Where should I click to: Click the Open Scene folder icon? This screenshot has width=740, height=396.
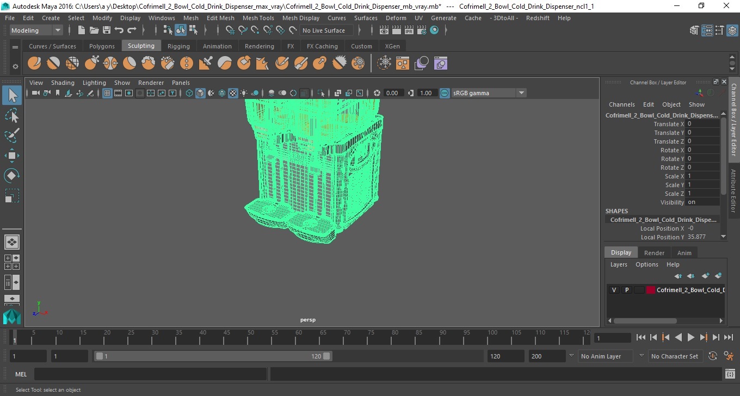coord(94,30)
